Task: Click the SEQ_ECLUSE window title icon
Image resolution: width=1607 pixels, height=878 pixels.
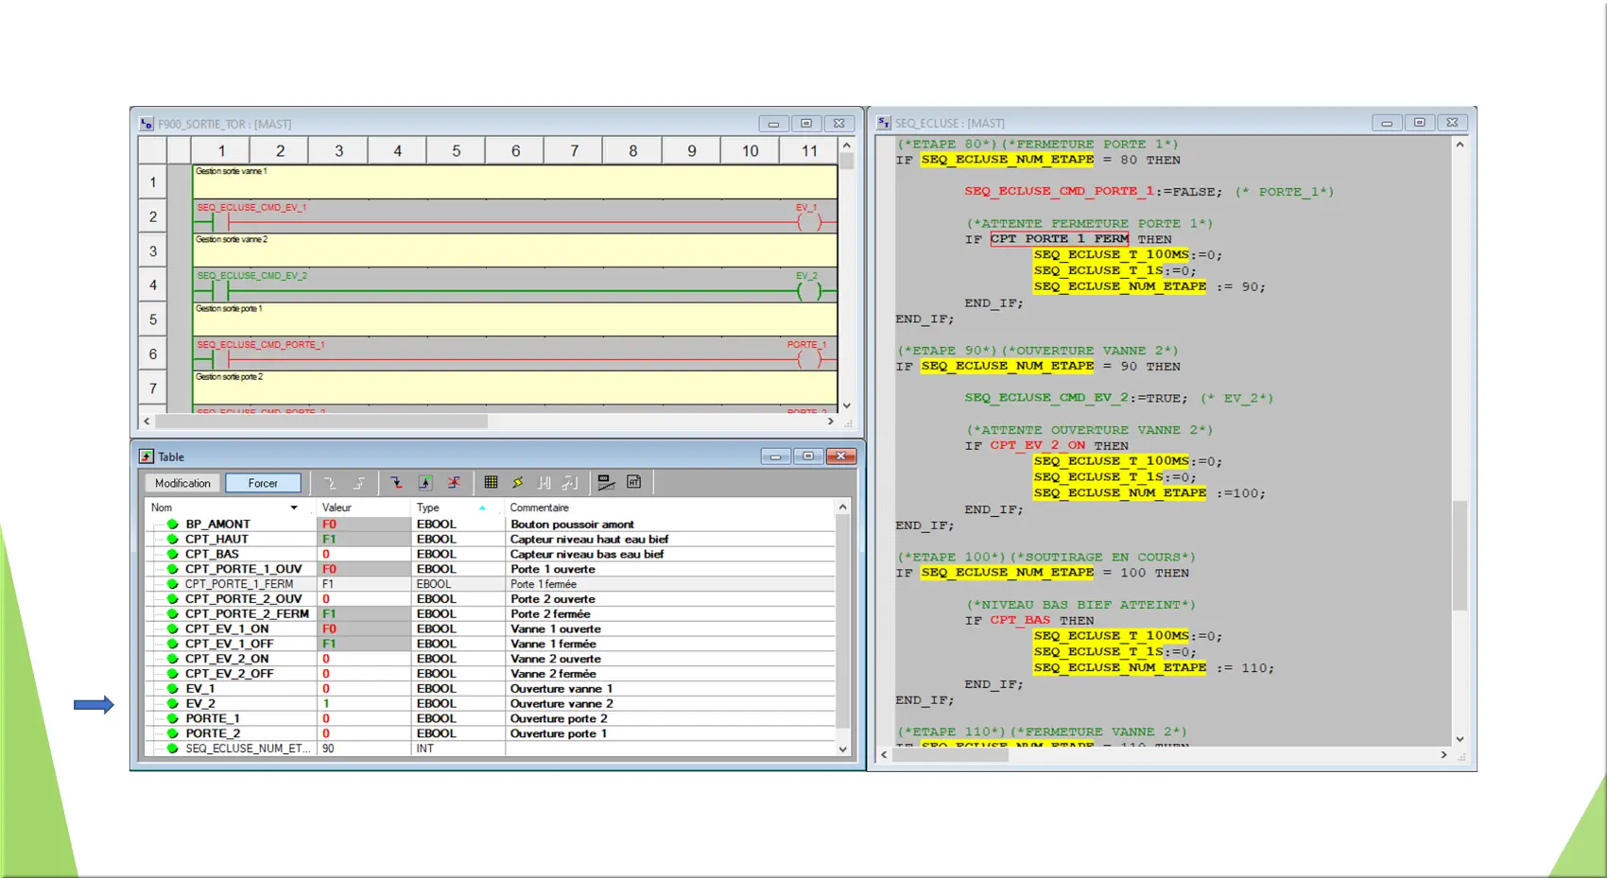Action: tap(884, 123)
